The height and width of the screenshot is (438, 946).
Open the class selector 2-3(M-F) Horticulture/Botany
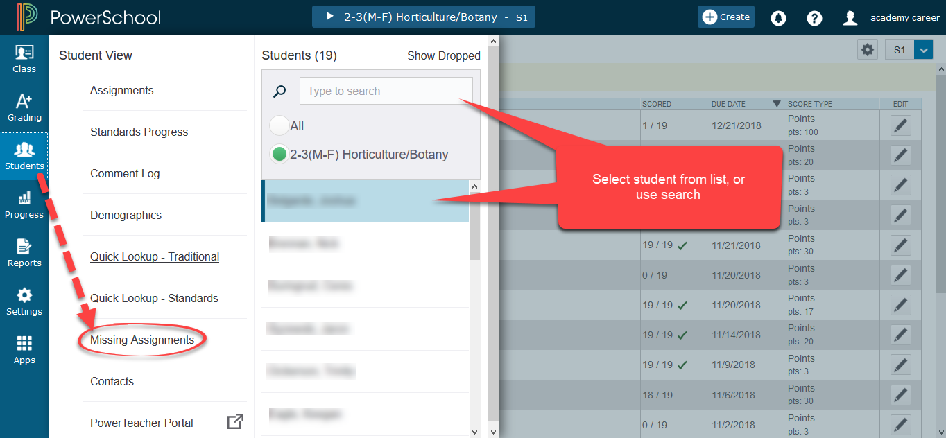click(424, 17)
